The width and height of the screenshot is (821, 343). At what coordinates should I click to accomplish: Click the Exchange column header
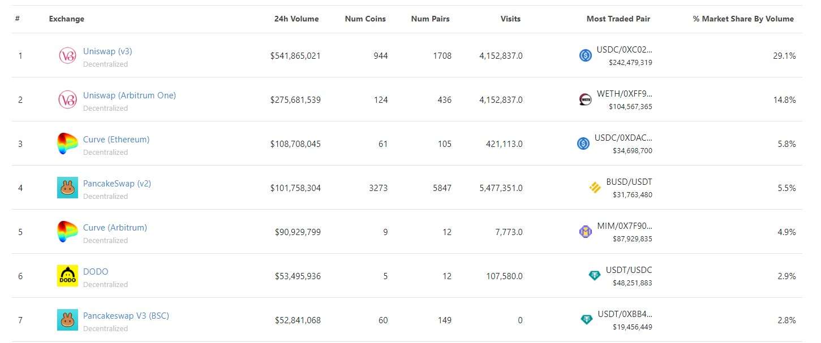pos(66,19)
